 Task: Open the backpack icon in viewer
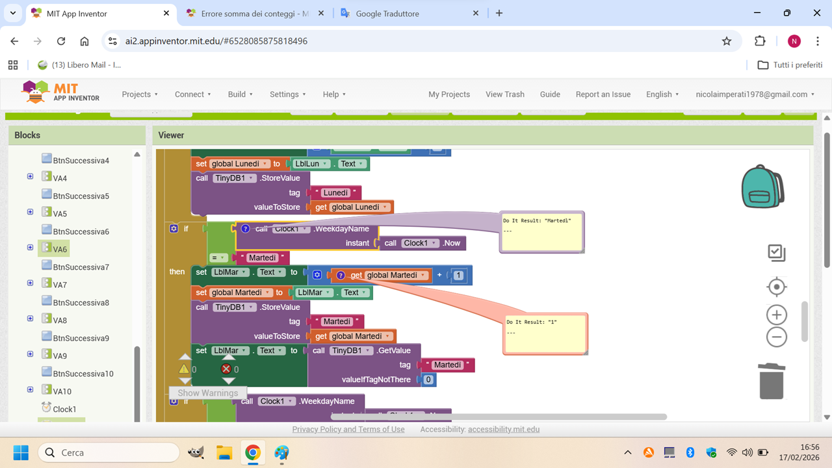(x=762, y=187)
